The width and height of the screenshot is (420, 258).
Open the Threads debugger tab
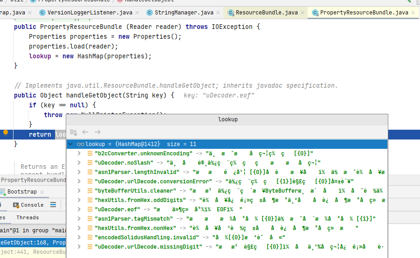coord(28,217)
